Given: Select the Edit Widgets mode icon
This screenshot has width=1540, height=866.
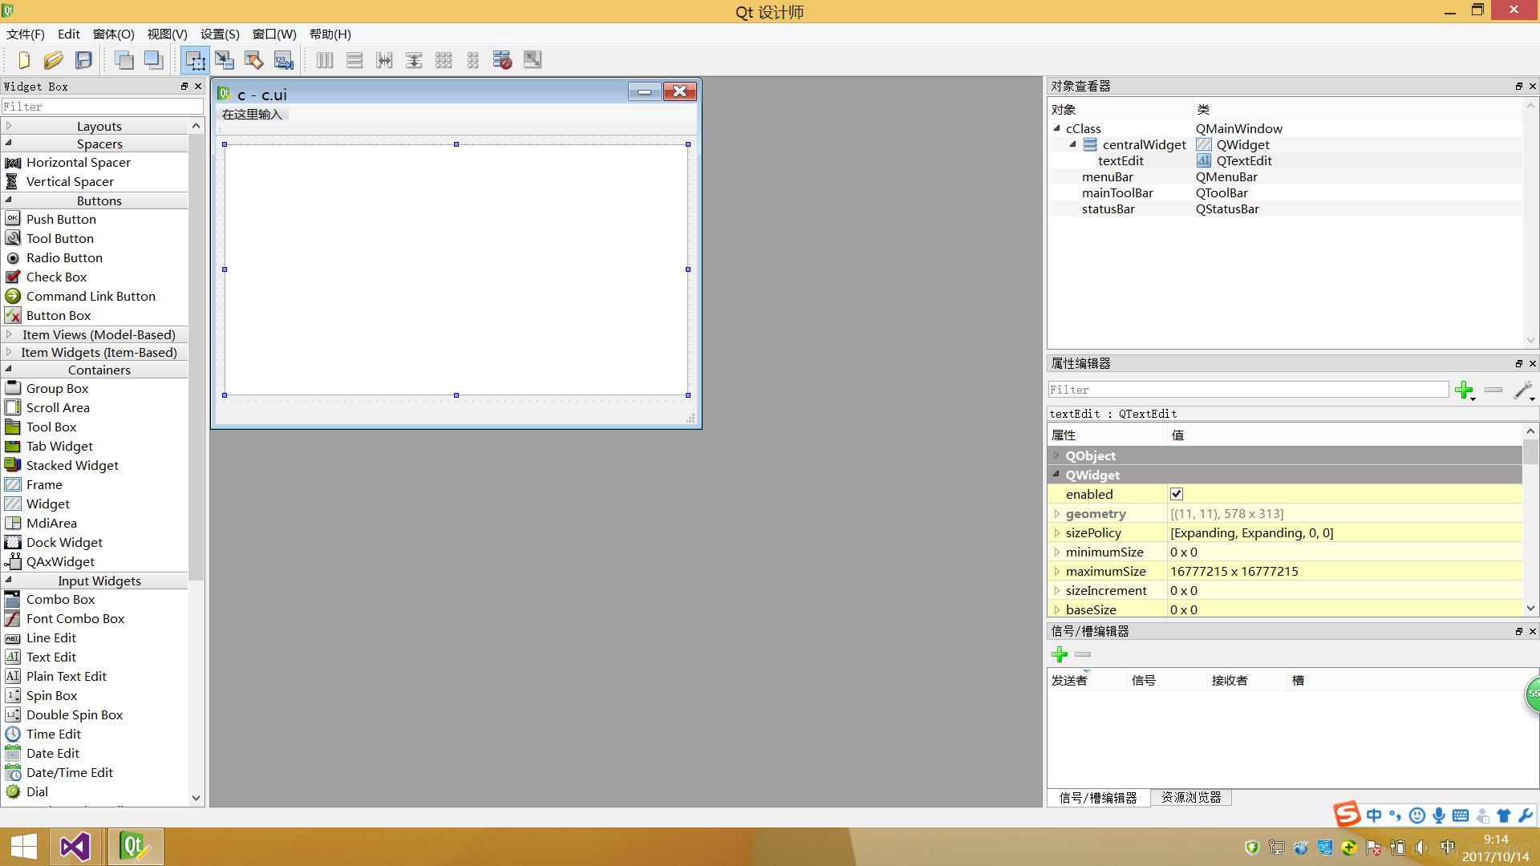Looking at the screenshot, I should pyautogui.click(x=195, y=60).
